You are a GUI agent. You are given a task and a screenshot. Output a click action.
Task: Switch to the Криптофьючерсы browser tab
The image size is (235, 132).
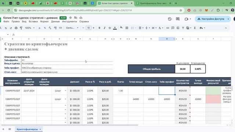pos(153,3)
